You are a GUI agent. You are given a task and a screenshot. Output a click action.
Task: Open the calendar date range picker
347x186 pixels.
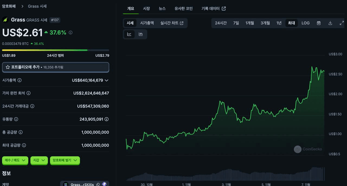(319, 23)
